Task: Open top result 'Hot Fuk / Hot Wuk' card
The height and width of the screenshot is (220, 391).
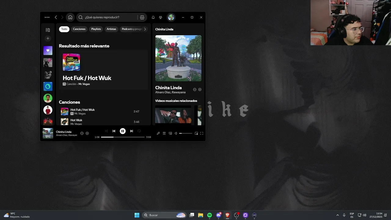Action: click(103, 70)
